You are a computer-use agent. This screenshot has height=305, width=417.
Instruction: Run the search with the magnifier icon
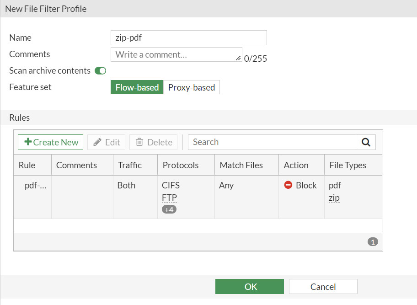366,142
